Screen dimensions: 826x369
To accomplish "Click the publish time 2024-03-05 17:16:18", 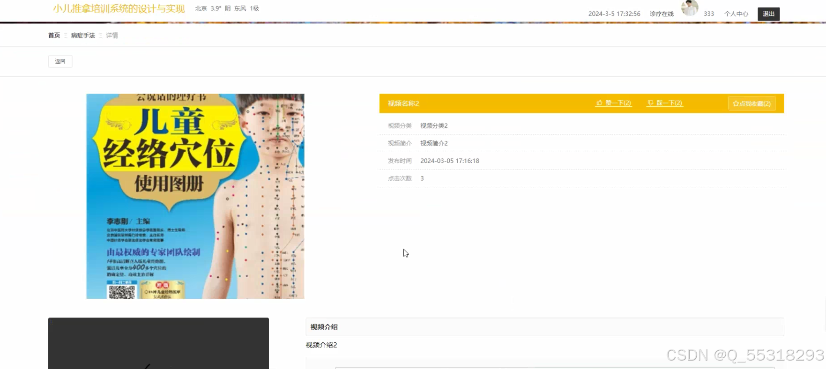I will (x=450, y=161).
